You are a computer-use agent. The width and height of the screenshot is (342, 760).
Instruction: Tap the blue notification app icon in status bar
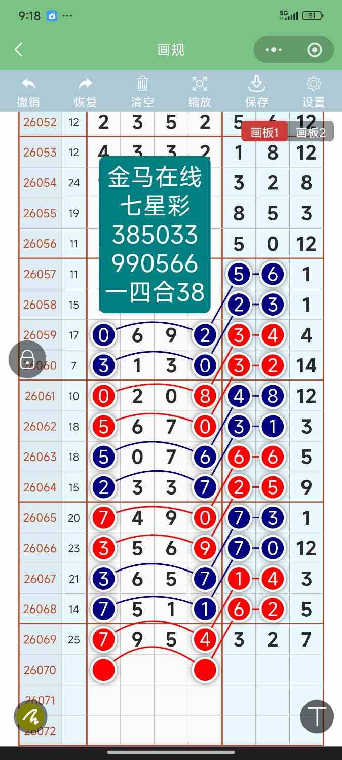pyautogui.click(x=52, y=16)
